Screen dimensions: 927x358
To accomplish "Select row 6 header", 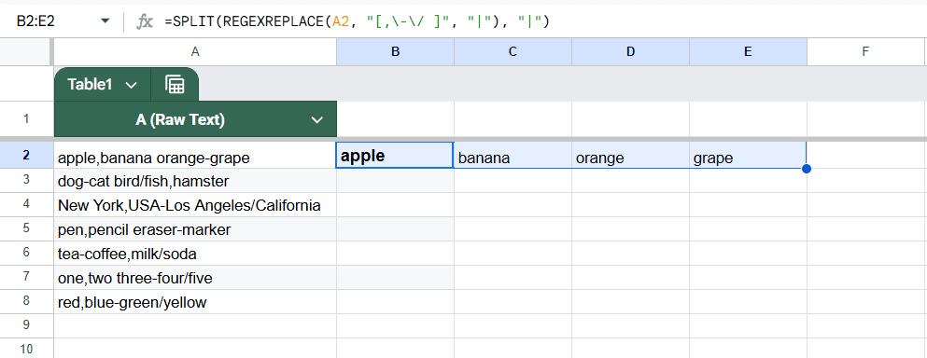I will [26, 253].
